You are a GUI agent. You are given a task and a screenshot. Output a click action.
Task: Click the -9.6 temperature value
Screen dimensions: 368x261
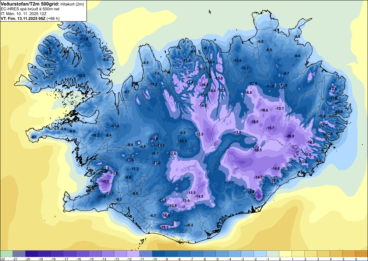(193, 51)
